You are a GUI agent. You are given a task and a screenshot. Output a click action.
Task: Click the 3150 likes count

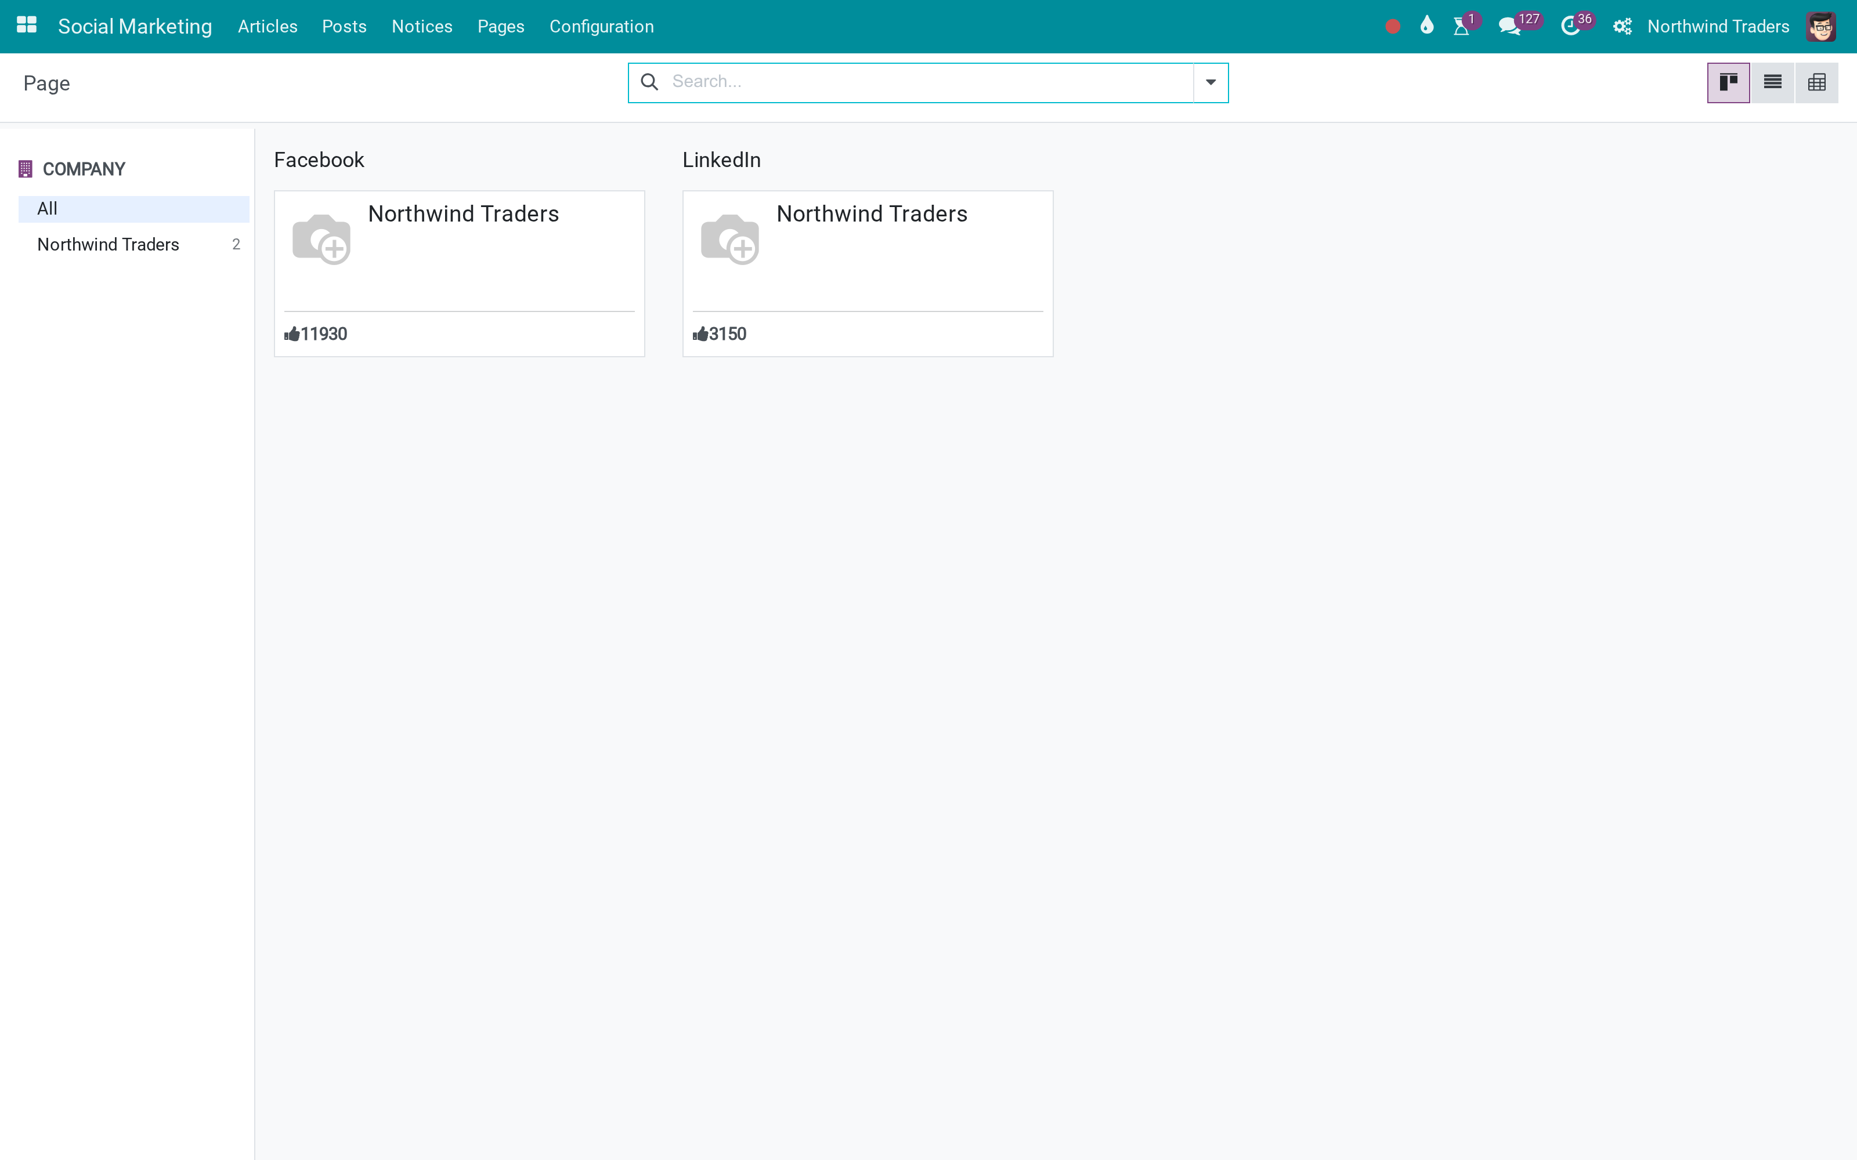[x=728, y=335]
